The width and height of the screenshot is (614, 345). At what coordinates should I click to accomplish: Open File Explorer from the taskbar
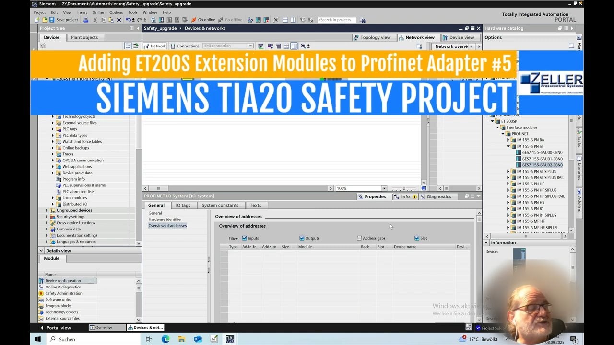182,339
